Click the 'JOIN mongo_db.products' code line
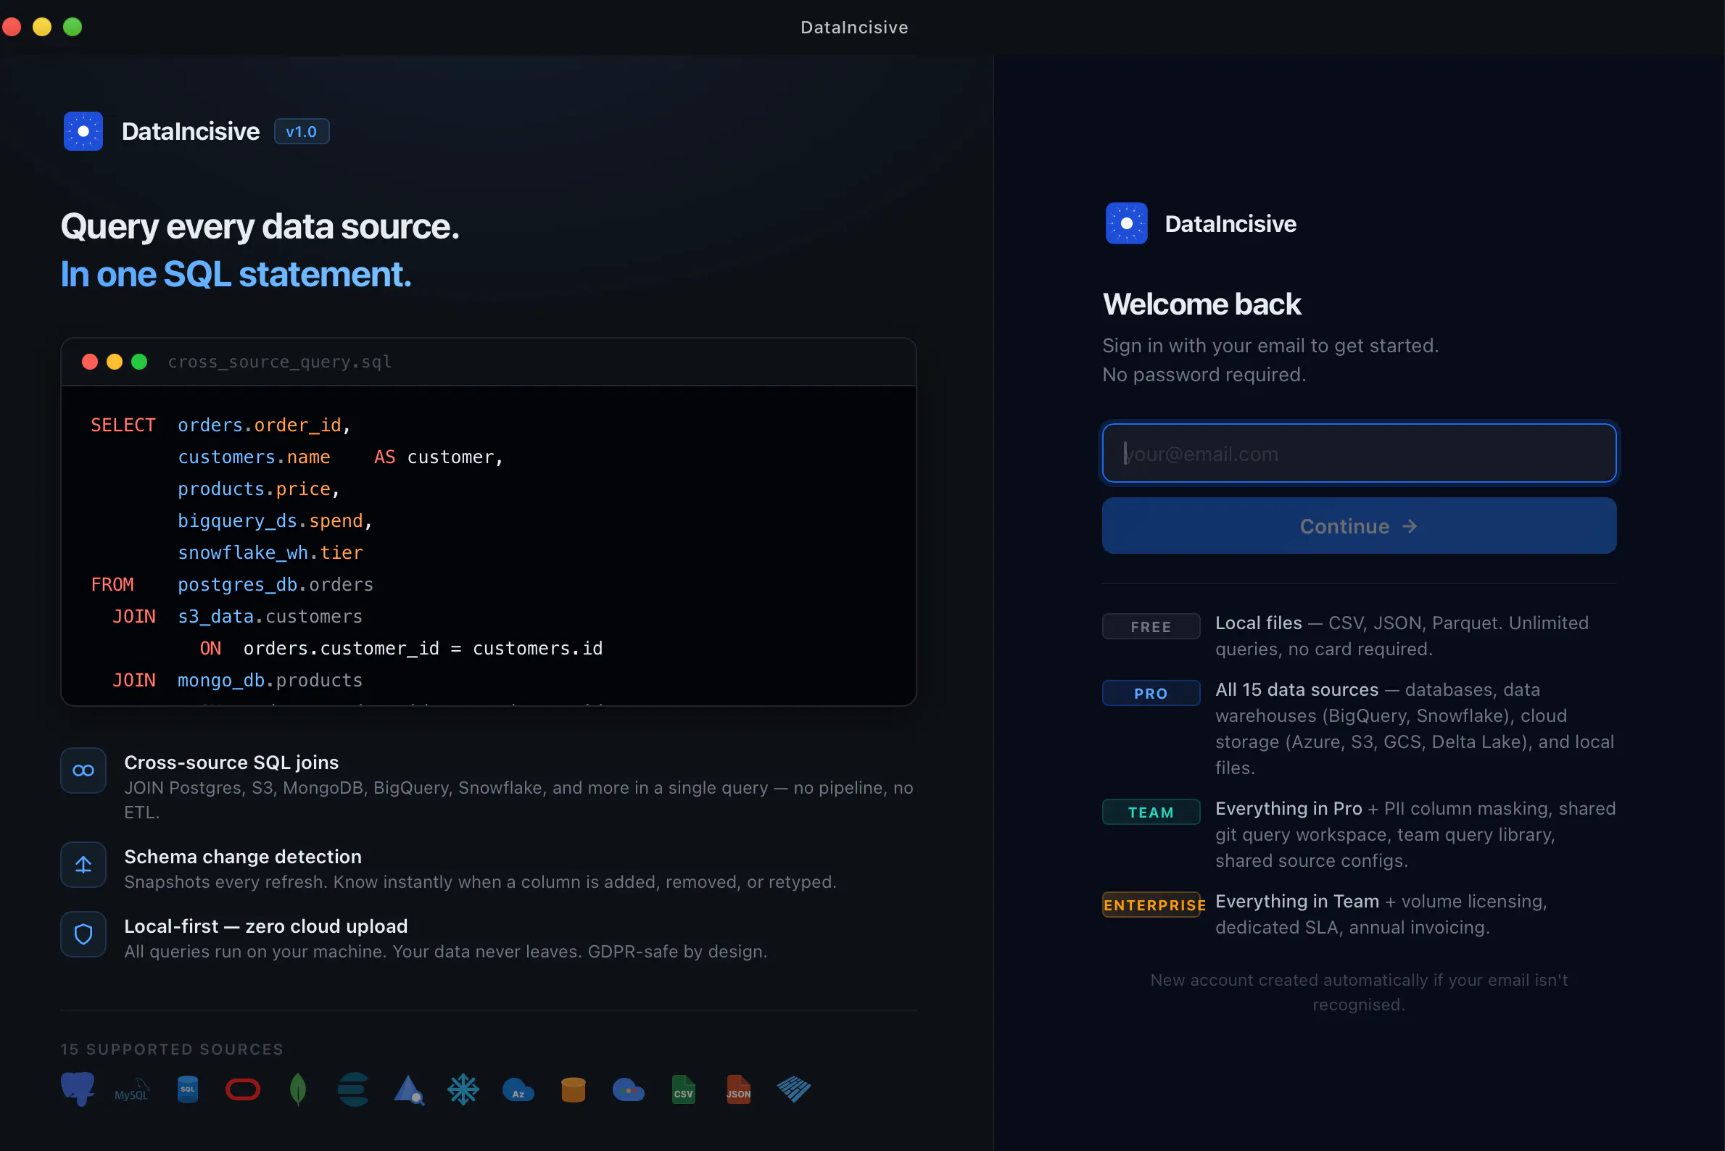The width and height of the screenshot is (1725, 1151). pos(237,681)
